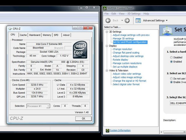Select Set SLI and PhysX configuration
Viewport: 186px width, 140px height.
[x=130, y=42]
